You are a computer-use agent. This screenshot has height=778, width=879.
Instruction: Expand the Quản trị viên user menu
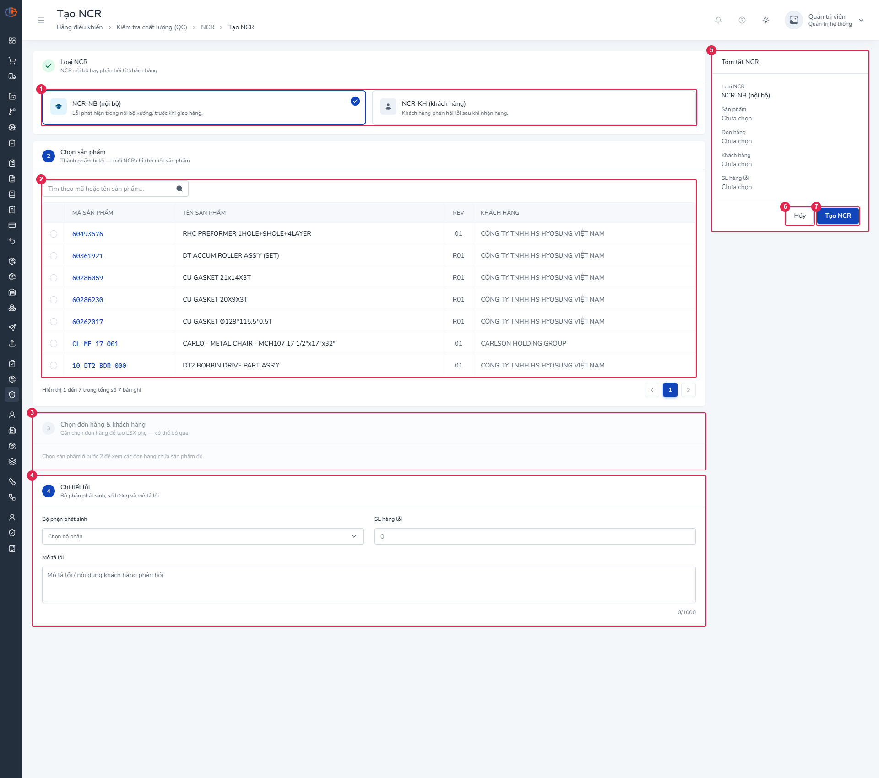coord(825,20)
